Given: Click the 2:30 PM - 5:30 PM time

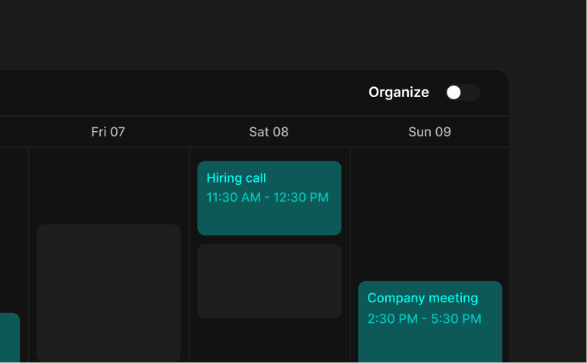Looking at the screenshot, I should (x=424, y=319).
